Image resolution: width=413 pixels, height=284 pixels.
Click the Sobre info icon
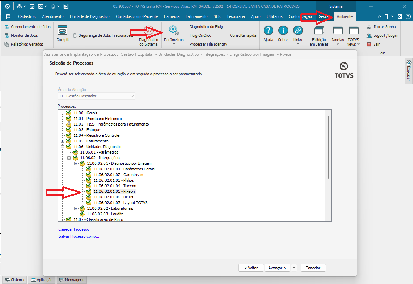tap(283, 31)
